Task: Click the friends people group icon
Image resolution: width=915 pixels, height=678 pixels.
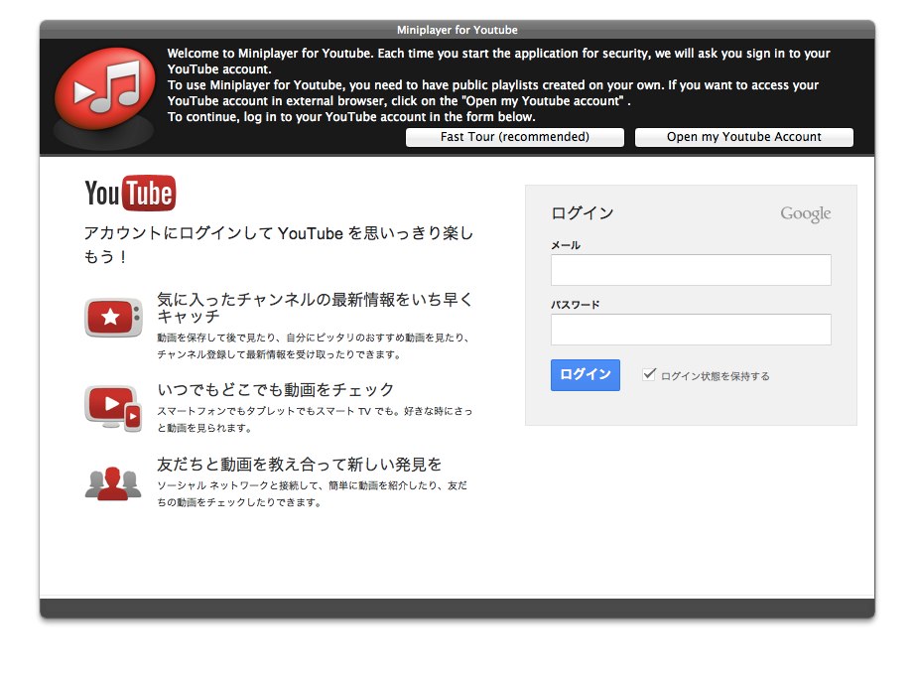Action: pos(113,483)
